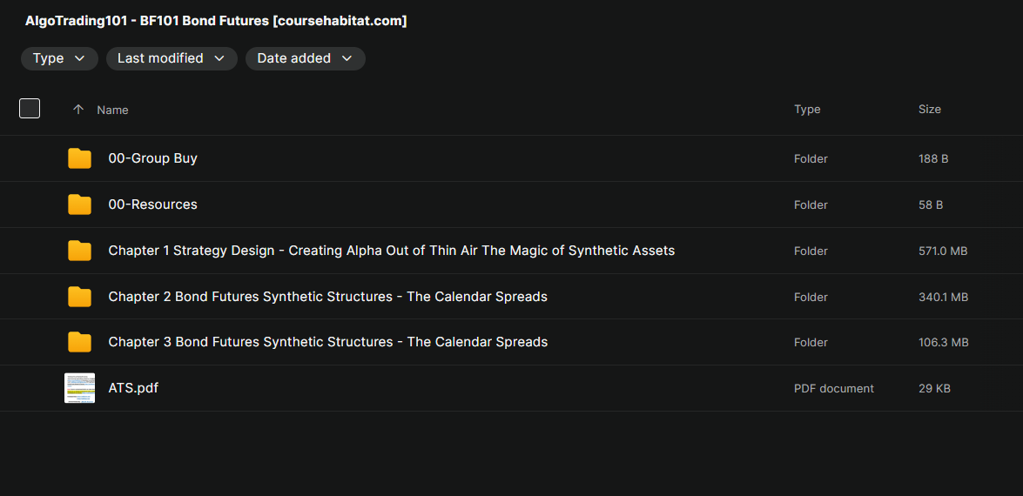1023x496 pixels.
Task: Open Chapter 1 Strategy Design folder name
Action: tap(391, 251)
